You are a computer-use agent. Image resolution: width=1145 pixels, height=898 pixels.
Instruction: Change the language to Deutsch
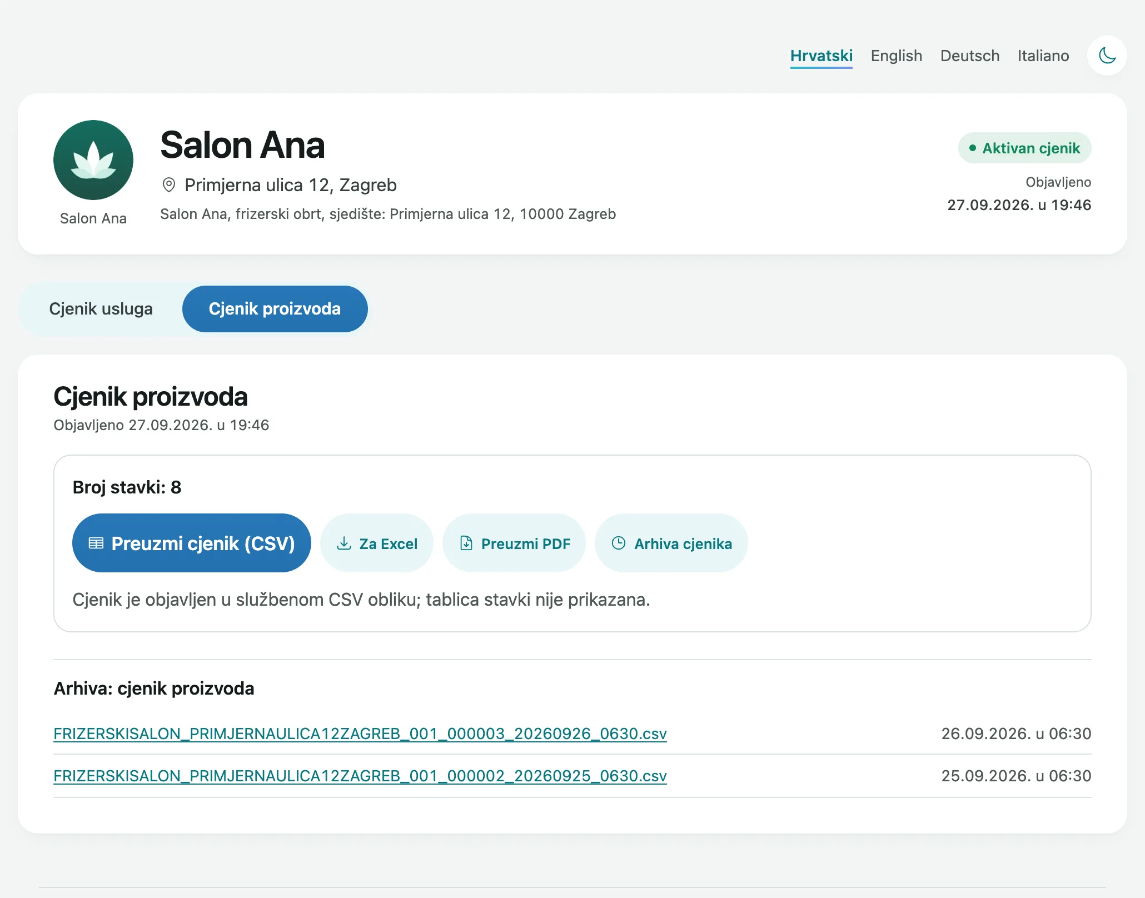969,56
